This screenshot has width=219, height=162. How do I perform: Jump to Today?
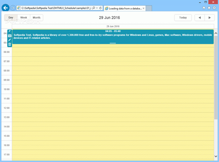coord(183,18)
